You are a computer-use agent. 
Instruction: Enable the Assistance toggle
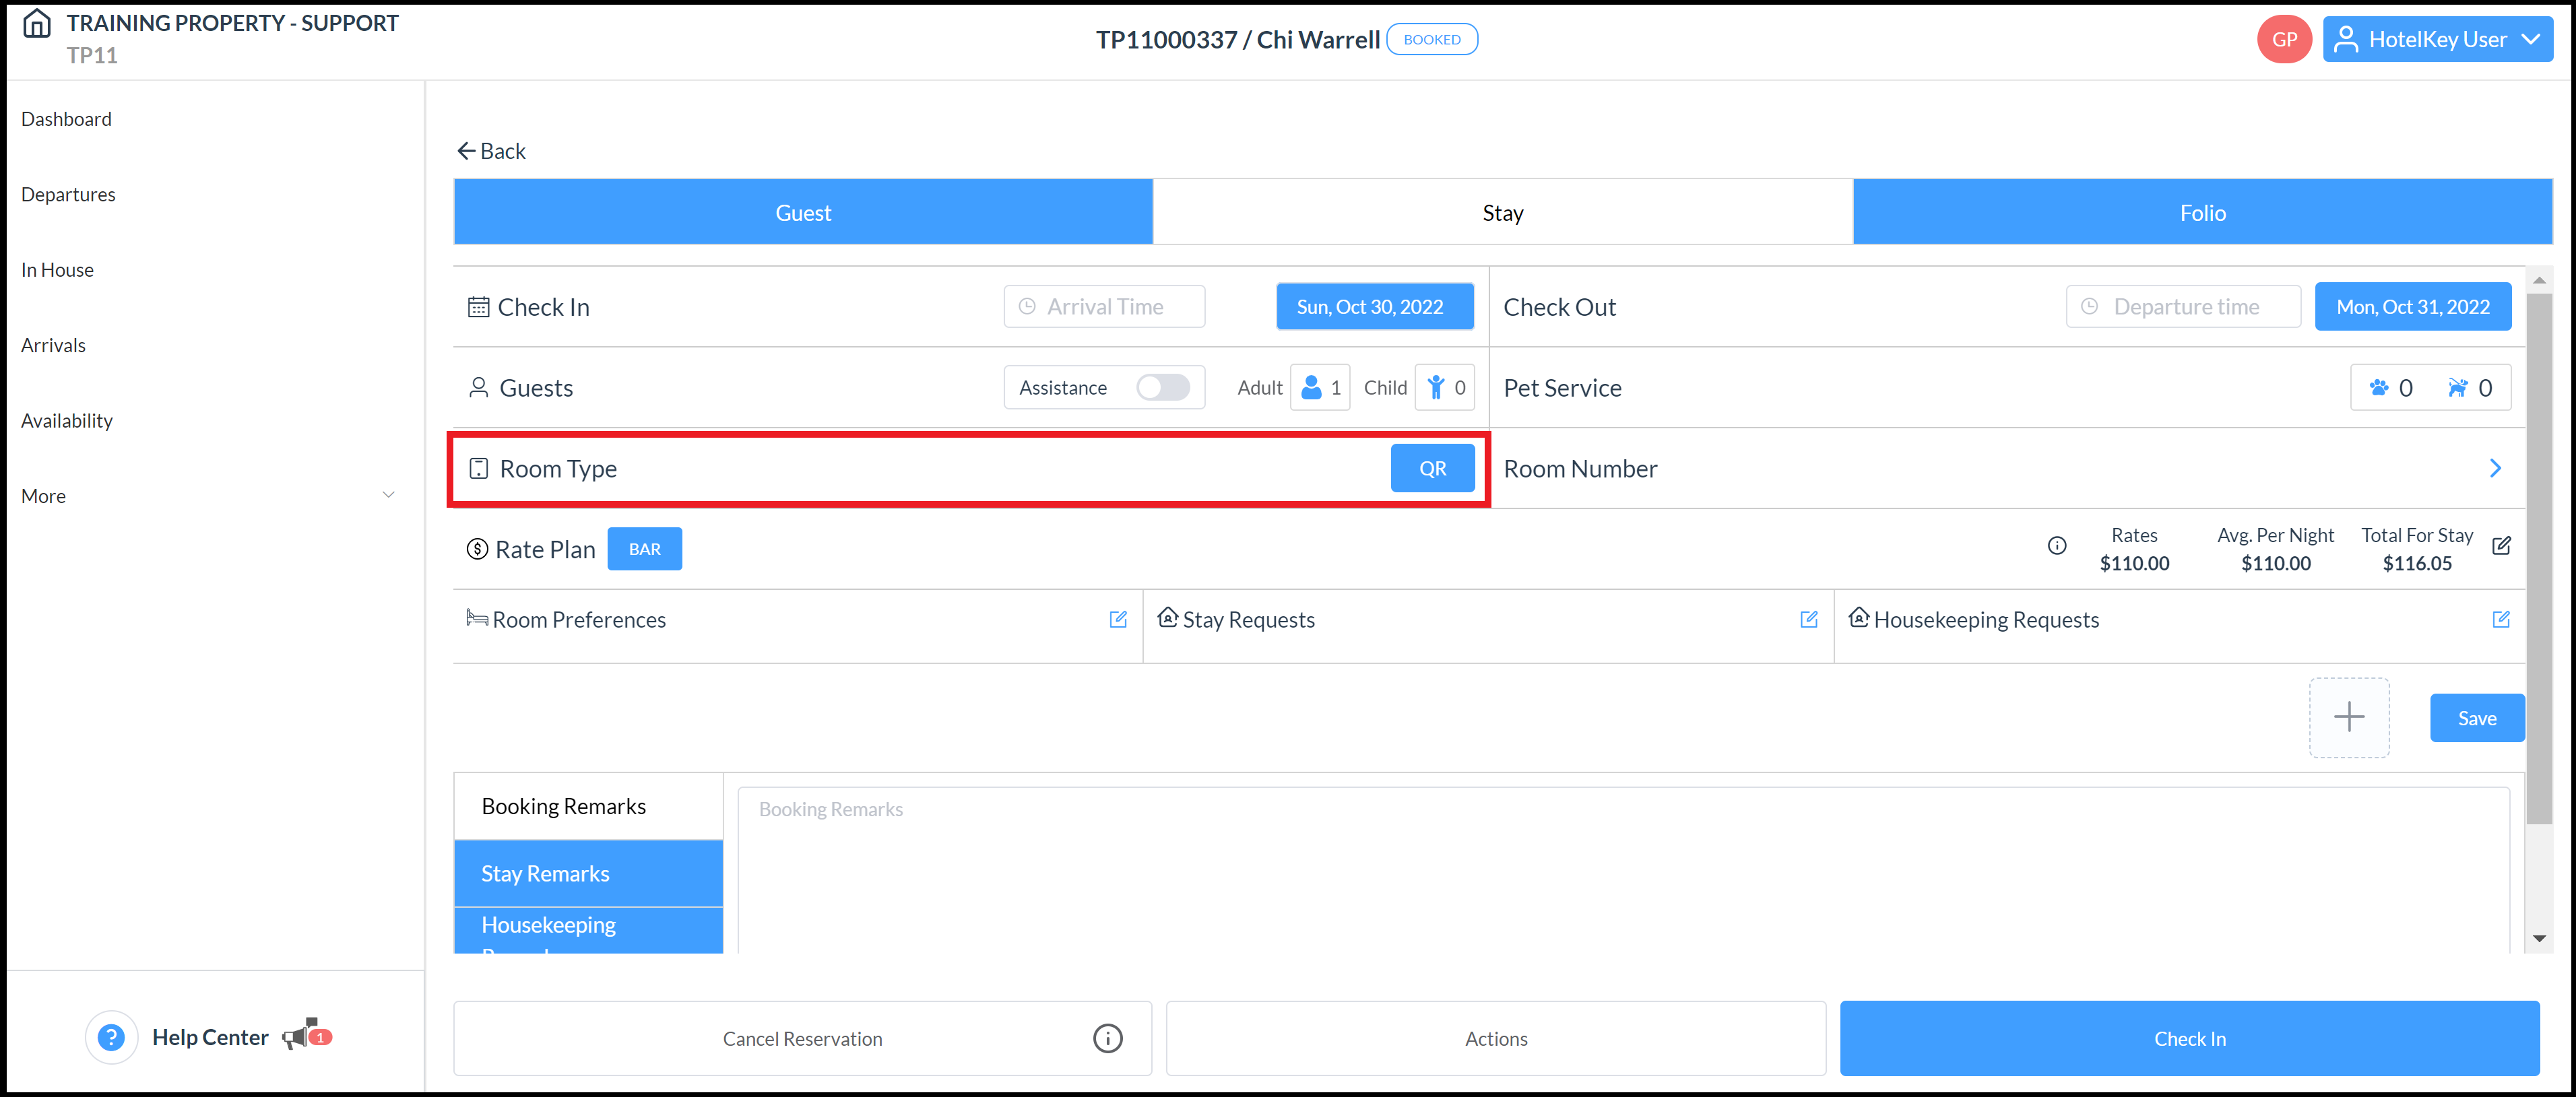(1163, 387)
